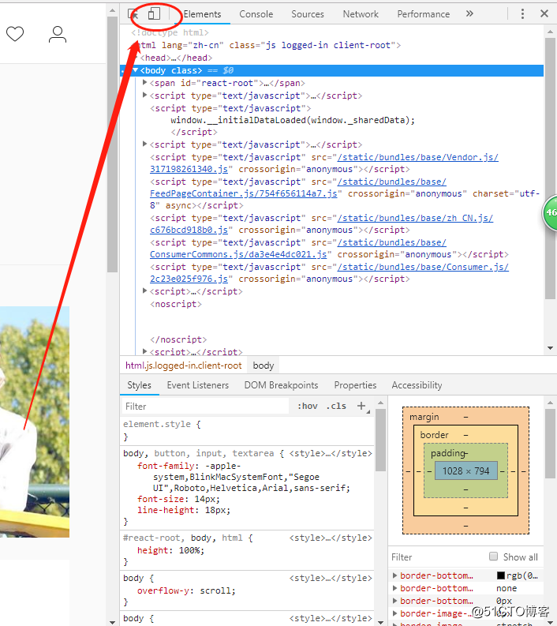The height and width of the screenshot is (626, 557).
Task: Expand the script node above noscript
Action: coord(145,291)
